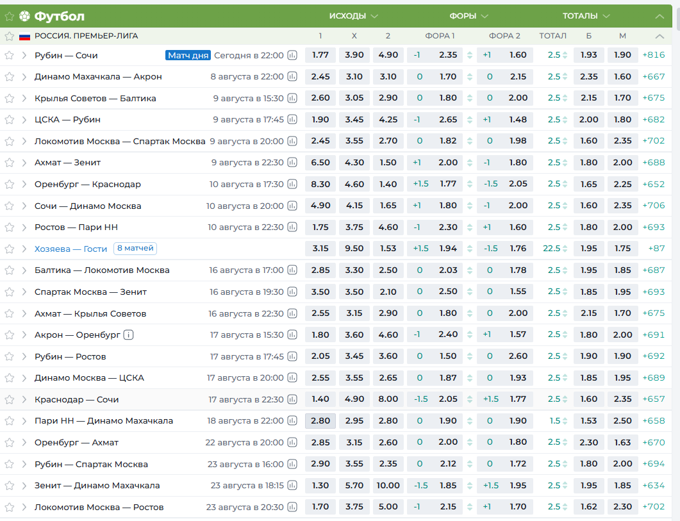
Task: Collapse Россия Премьер-Лига league chevron
Action: (x=659, y=37)
